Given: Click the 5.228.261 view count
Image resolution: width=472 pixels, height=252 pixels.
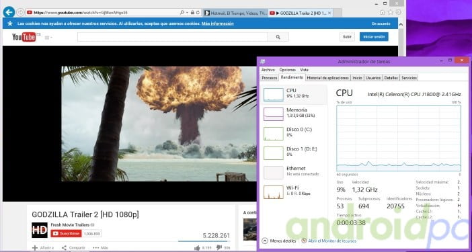Looking at the screenshot, I should coord(216,235).
